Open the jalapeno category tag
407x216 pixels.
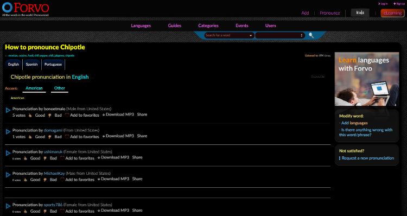59,55
